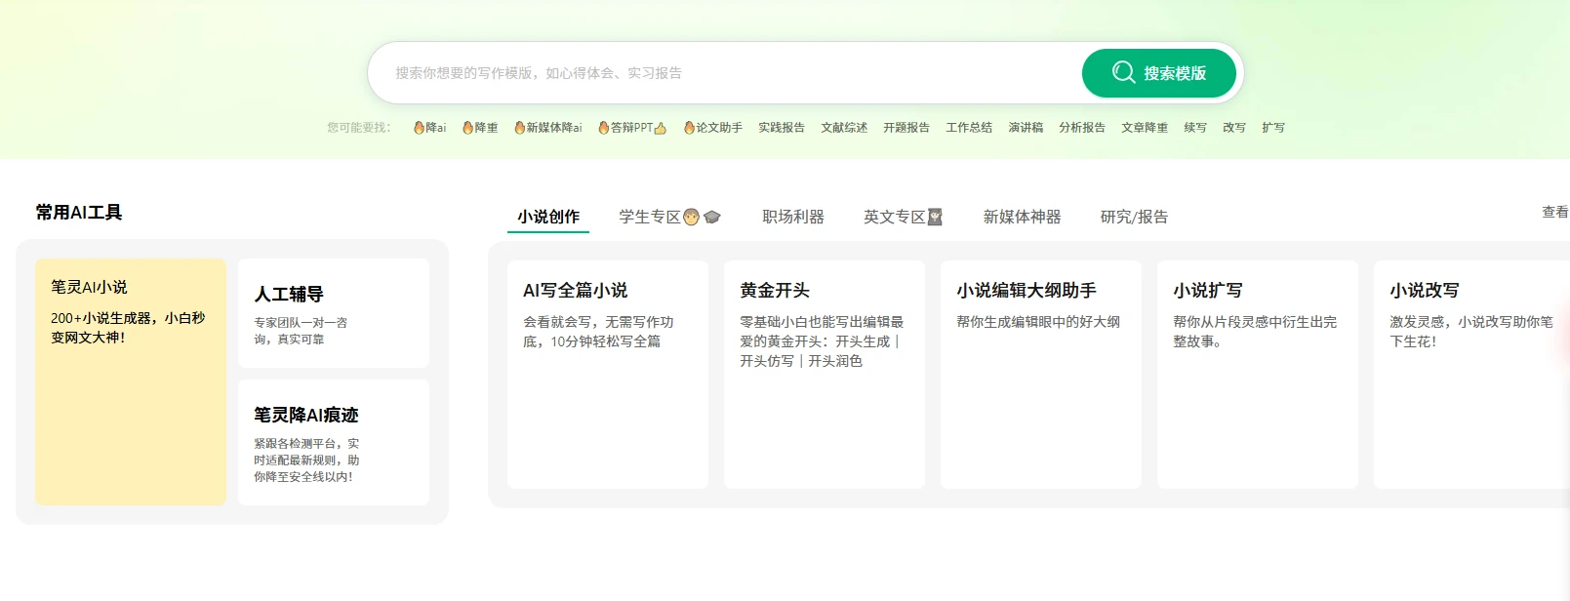1570x601 pixels.
Task: Switch to the 小说创作 tab
Action: [x=548, y=217]
